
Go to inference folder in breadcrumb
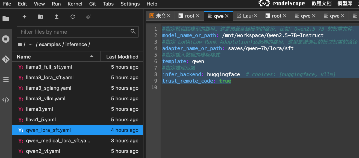[76, 44]
